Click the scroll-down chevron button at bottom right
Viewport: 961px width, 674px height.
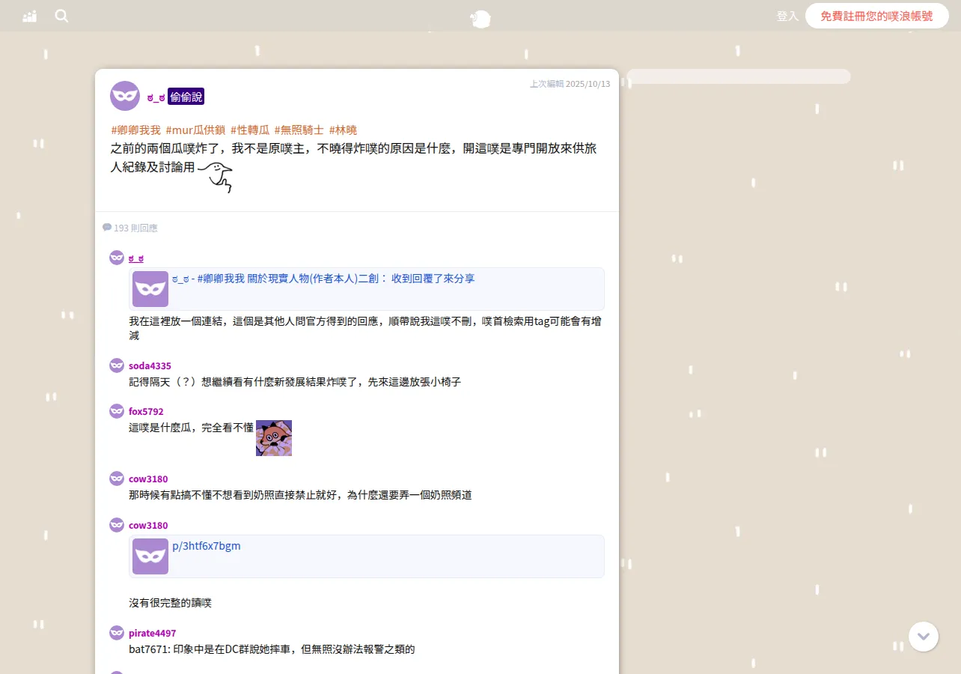click(924, 637)
